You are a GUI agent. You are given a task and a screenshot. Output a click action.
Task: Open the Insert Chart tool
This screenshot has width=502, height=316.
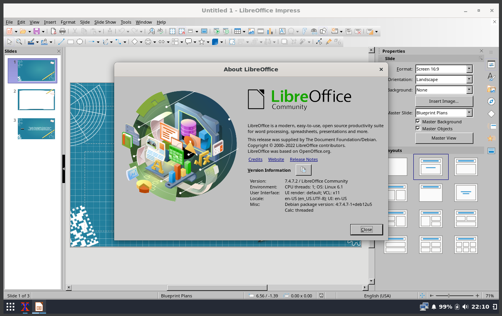pos(269,31)
